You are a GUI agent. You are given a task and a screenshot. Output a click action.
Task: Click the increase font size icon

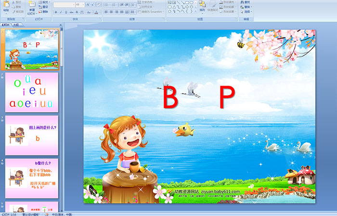(88, 4)
